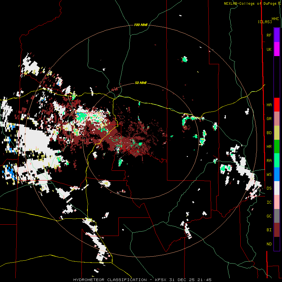282x282 pixels.
Task: Click the 100 NMI range ring label
Action: point(141,25)
